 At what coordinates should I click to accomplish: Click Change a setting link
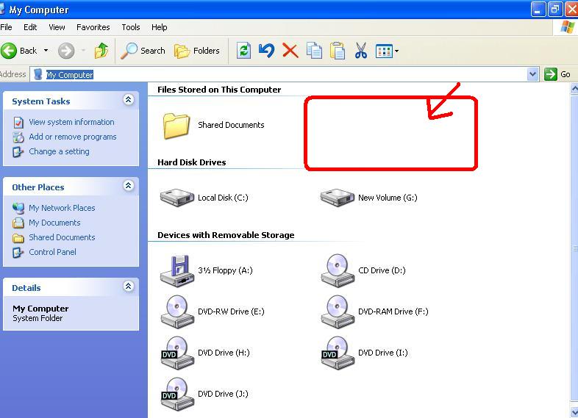59,151
